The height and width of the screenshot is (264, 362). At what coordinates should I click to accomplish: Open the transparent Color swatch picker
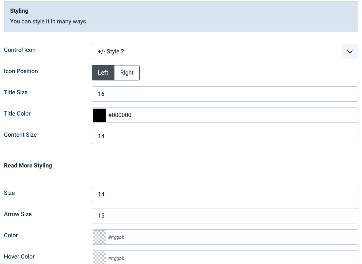click(99, 237)
